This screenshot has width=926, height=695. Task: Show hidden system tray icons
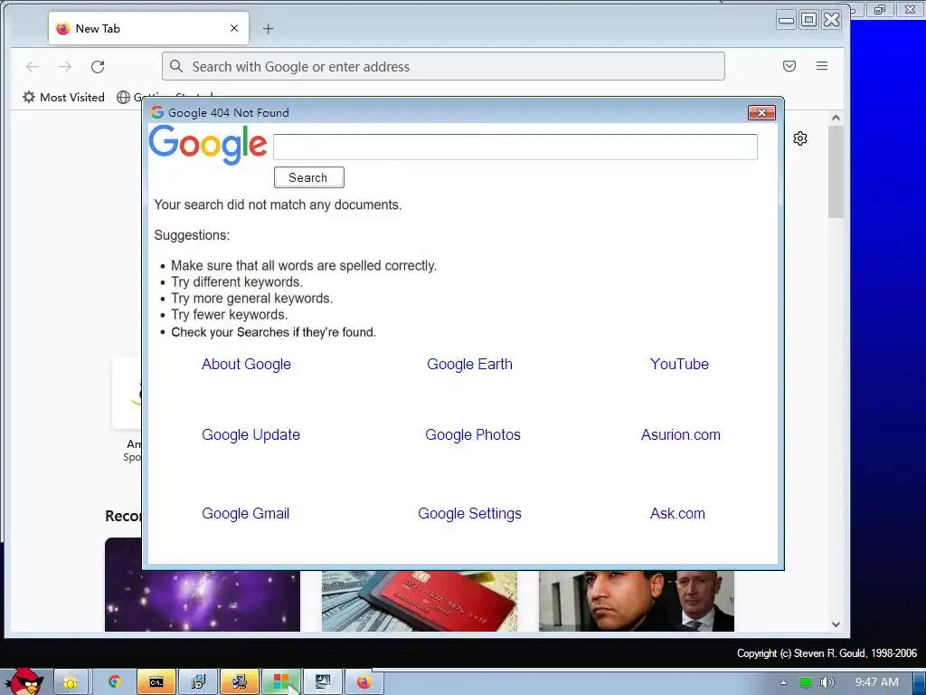[783, 682]
